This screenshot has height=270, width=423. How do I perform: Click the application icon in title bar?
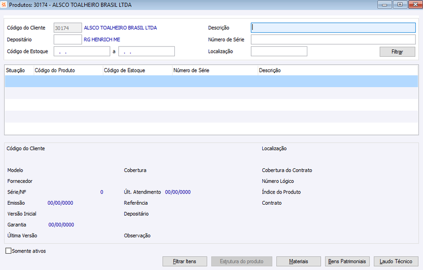pyautogui.click(x=3, y=4)
